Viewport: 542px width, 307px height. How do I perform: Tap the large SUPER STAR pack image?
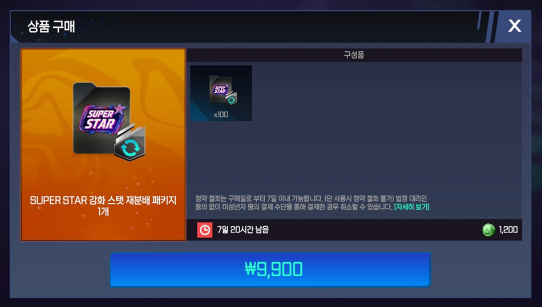108,121
